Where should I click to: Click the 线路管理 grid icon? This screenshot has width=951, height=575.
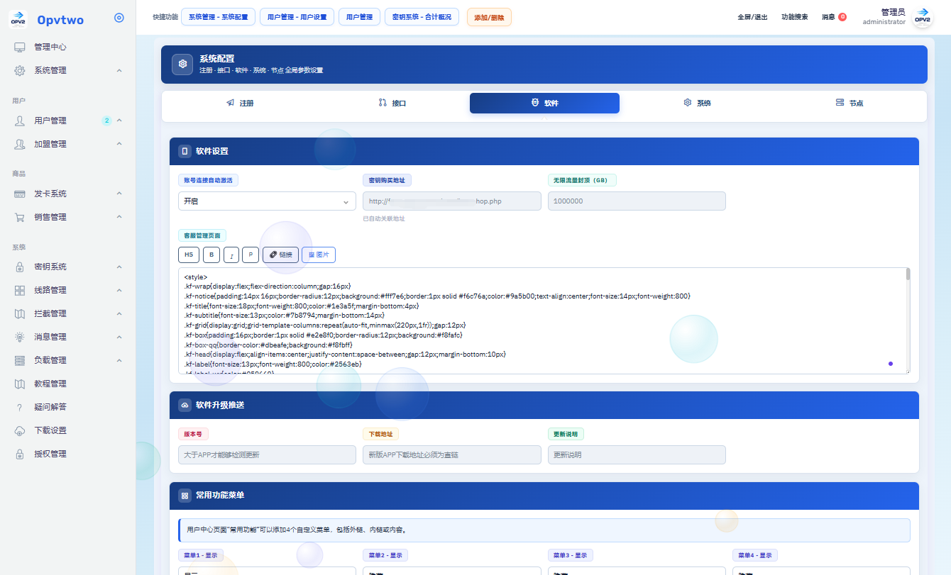tap(20, 290)
